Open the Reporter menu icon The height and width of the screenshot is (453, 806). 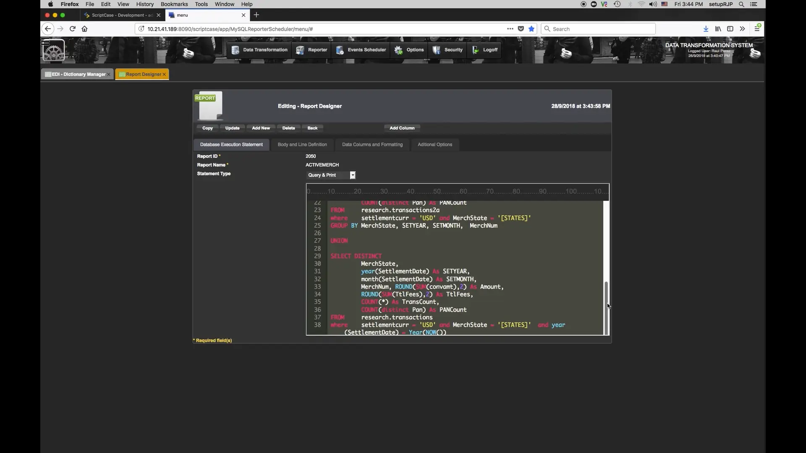click(x=300, y=50)
